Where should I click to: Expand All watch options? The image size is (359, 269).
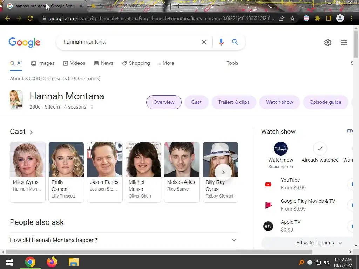[319, 243]
